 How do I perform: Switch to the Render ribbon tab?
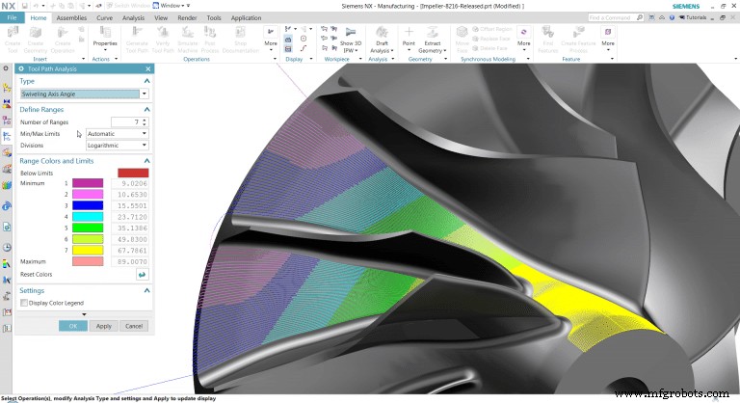coord(187,18)
